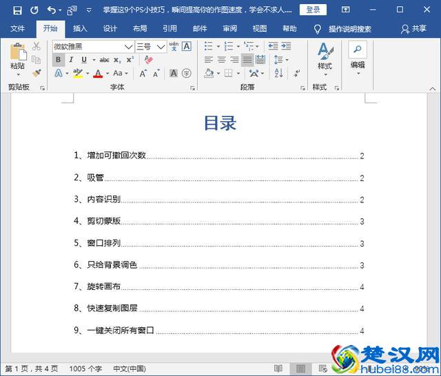
Task: Open the Undo history dropdown arrow
Action: [x=60, y=10]
